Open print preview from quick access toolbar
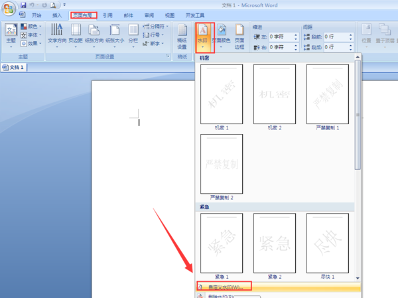The width and height of the screenshot is (398, 298). 53,5
